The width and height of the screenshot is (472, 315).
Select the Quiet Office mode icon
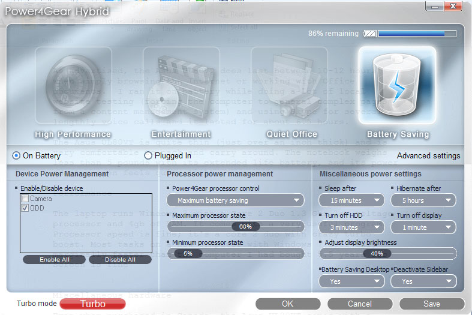(x=289, y=86)
